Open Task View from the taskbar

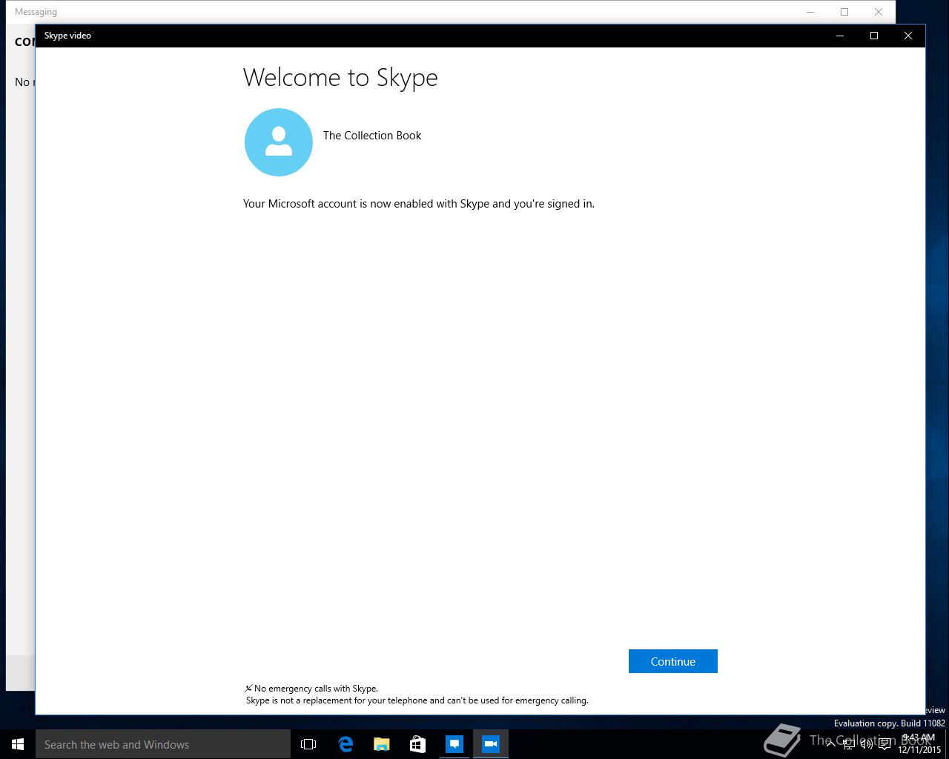click(308, 744)
